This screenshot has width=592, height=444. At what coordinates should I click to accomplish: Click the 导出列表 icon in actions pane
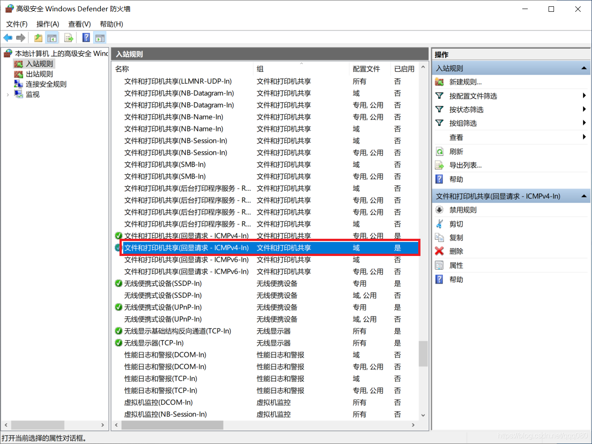pos(439,165)
